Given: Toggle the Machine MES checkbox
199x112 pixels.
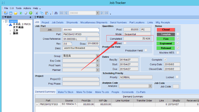Looking at the screenshot, I should click(178, 53).
